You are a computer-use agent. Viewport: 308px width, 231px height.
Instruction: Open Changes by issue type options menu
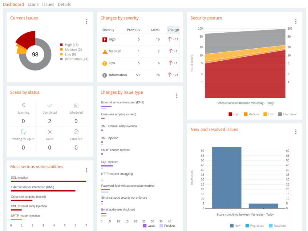pyautogui.click(x=177, y=96)
